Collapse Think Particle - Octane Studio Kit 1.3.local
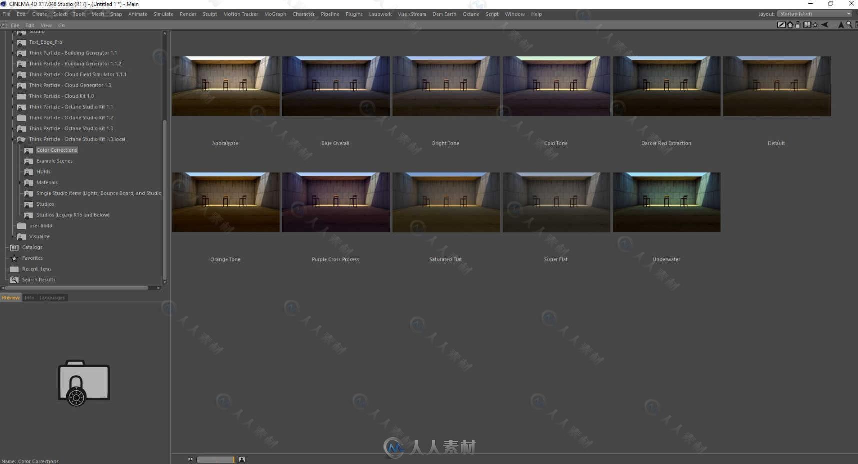 [13, 139]
